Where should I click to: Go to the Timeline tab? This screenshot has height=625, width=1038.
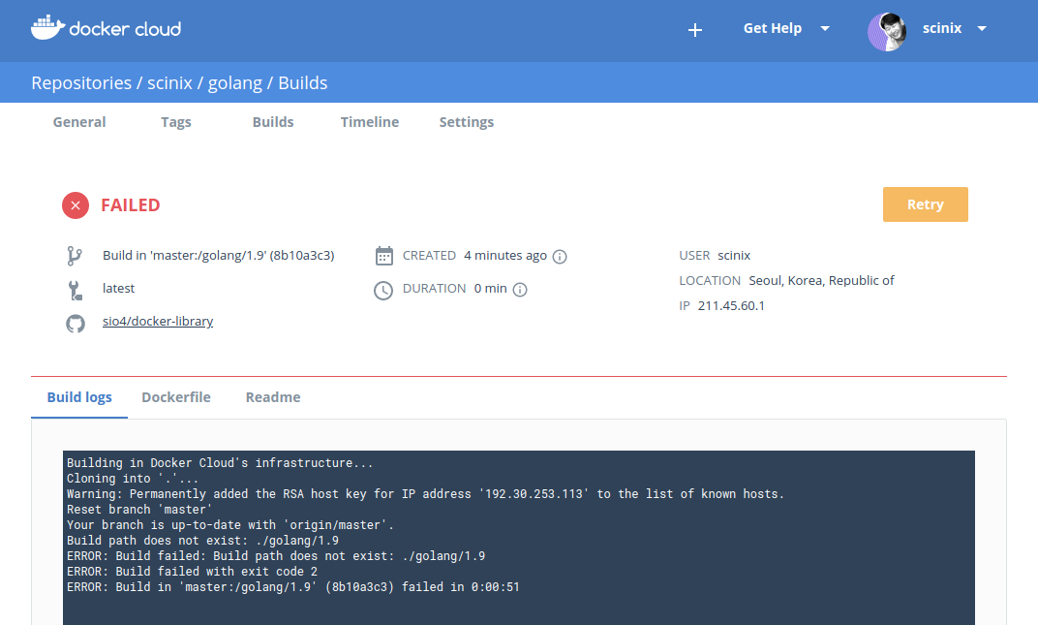(370, 122)
